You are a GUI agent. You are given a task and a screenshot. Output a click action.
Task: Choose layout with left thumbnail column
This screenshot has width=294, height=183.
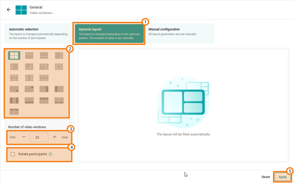pos(14,67)
